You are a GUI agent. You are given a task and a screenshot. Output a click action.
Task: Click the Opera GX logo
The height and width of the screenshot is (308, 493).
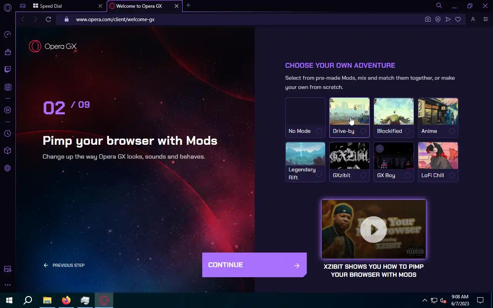[53, 47]
